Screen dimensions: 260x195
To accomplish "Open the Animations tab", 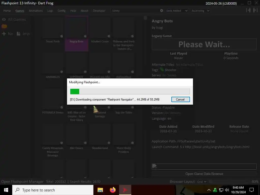I will point(36,11).
